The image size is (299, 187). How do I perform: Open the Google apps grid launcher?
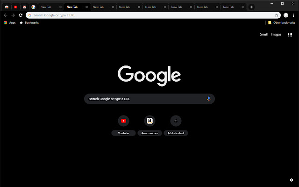[x=290, y=35]
